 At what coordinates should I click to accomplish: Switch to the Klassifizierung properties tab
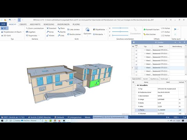coord(154,79)
